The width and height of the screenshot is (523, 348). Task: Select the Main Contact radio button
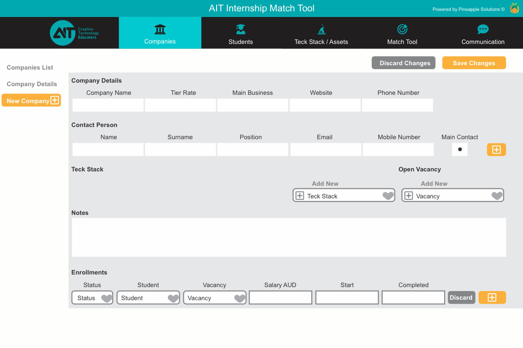click(x=460, y=150)
